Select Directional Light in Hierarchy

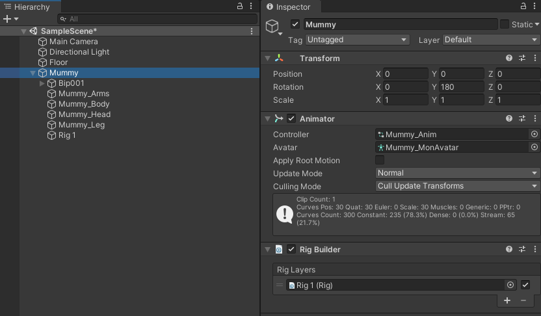(x=79, y=52)
